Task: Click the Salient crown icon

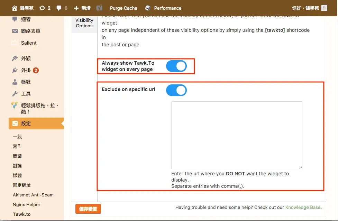Action: pyautogui.click(x=15, y=43)
